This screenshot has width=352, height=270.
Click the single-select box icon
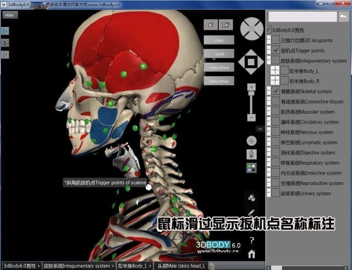[x=211, y=25]
